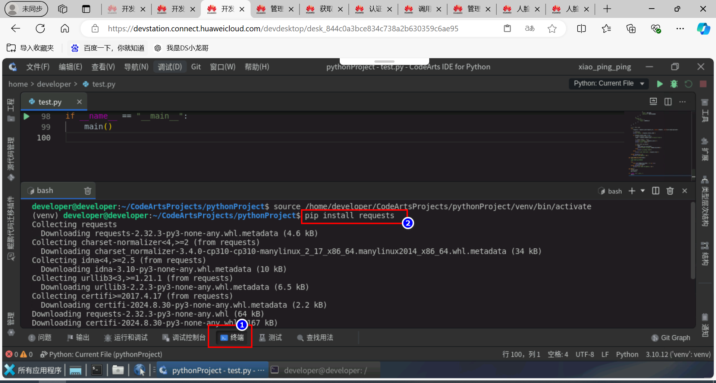This screenshot has height=383, width=716.
Task: Split the terminal pane
Action: [656, 191]
